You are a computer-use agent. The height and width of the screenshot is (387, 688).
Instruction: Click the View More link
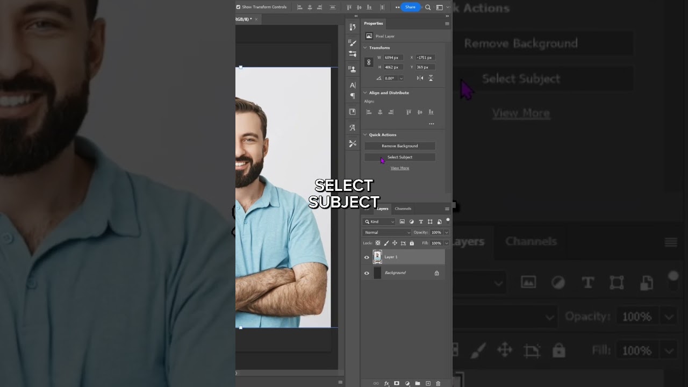tap(399, 168)
